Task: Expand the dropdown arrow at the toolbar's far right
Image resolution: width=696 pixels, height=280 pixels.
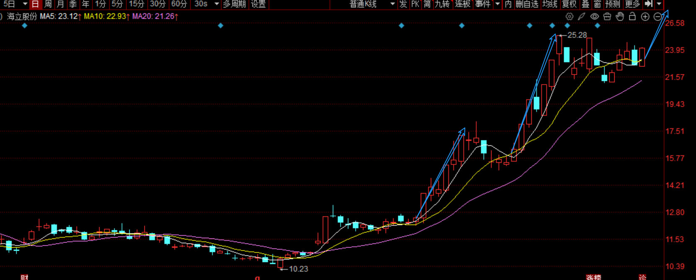Action: (x=659, y=4)
